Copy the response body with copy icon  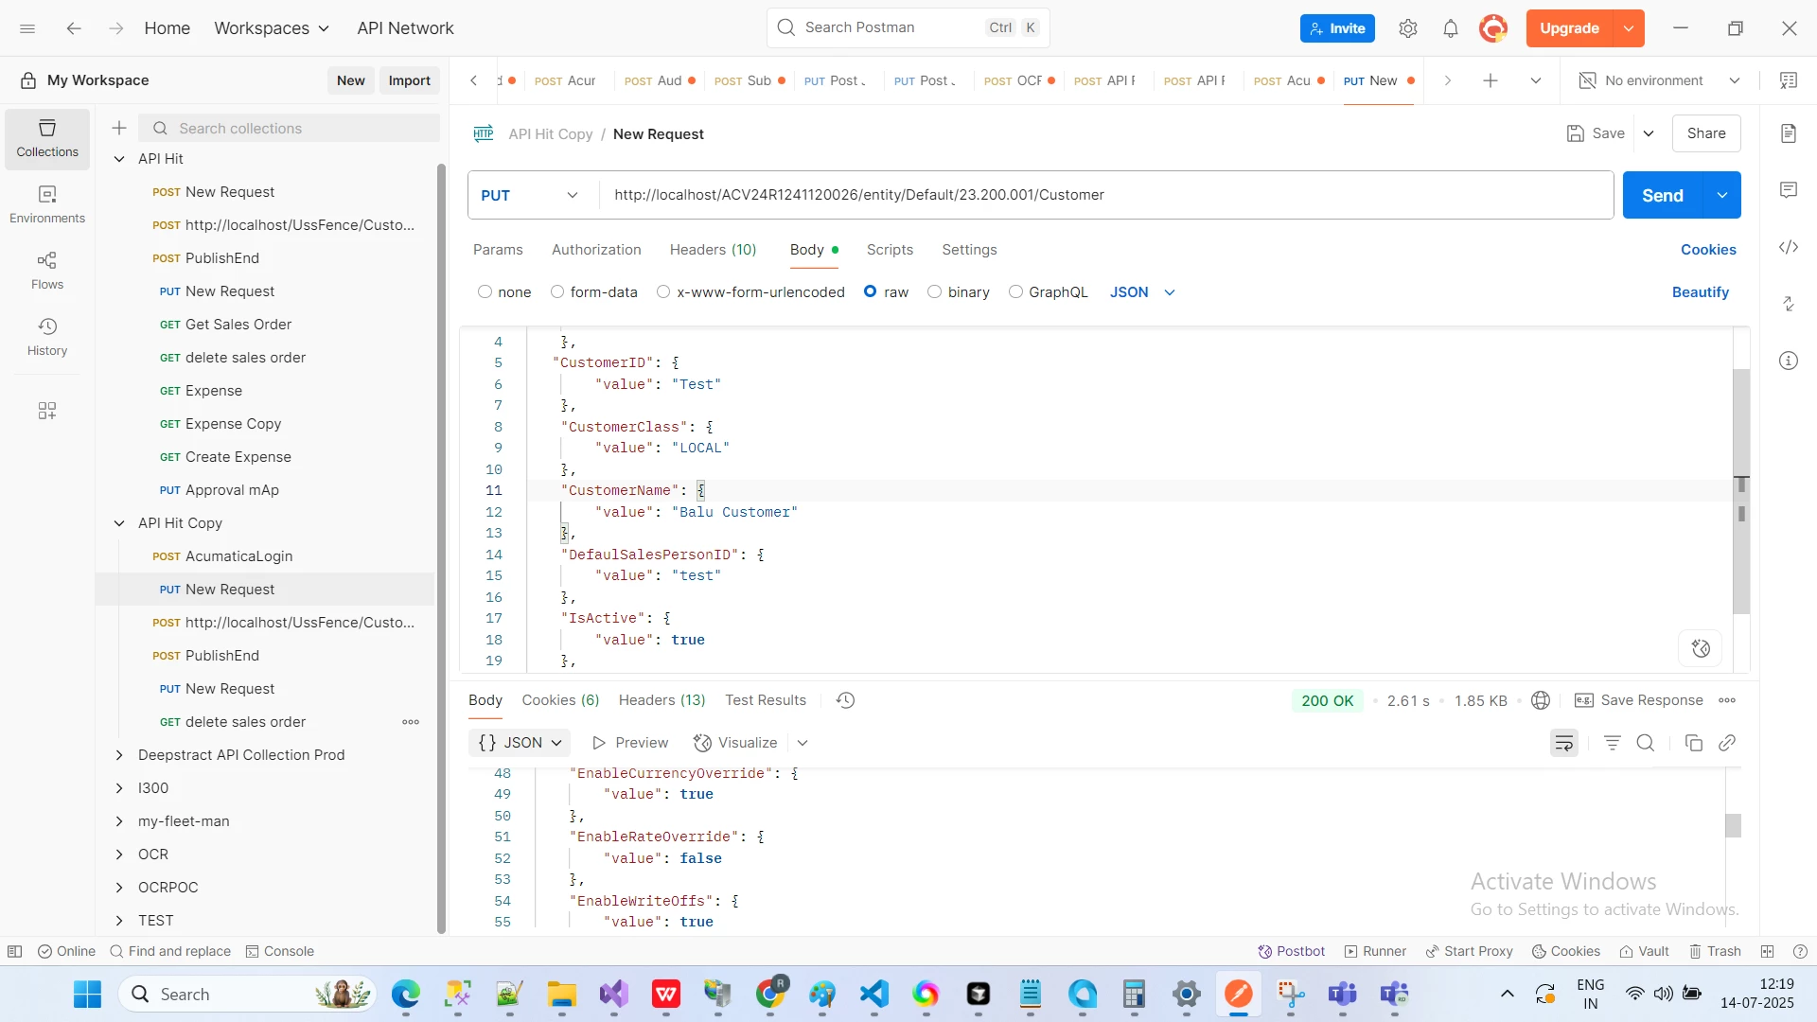1694,744
